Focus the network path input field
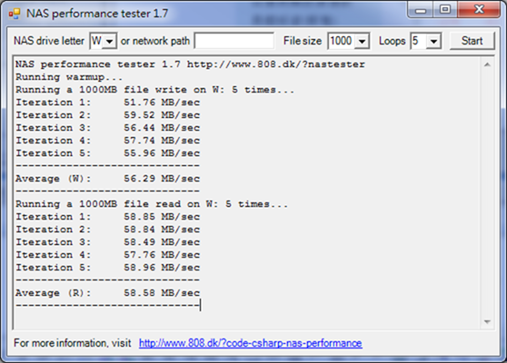The width and height of the screenshot is (507, 363). 234,41
